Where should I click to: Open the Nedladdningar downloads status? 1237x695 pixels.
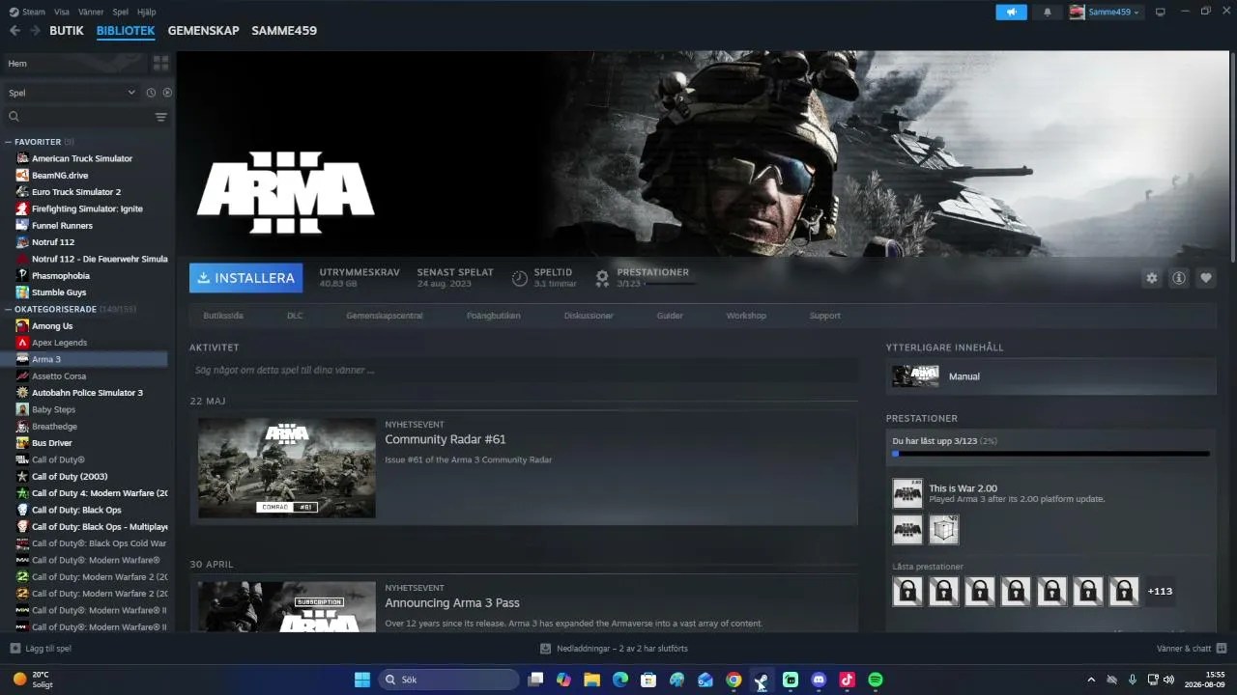point(614,649)
